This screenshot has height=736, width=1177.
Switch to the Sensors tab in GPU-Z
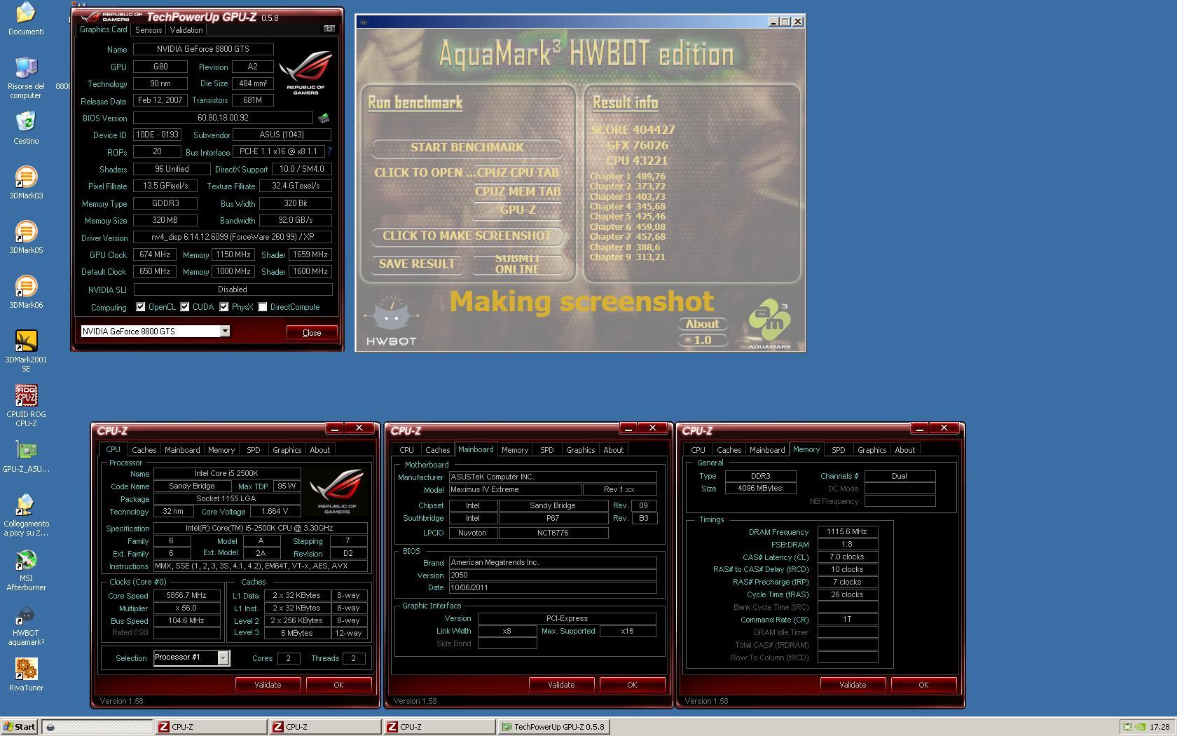pos(149,30)
